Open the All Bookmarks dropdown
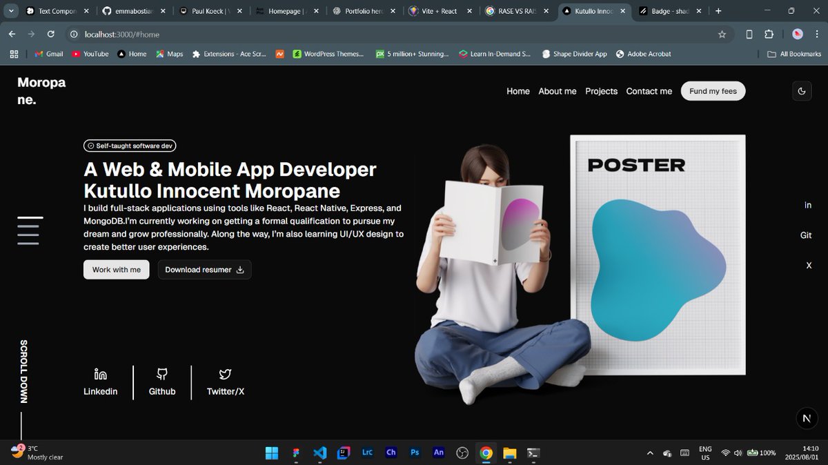This screenshot has width=828, height=465. click(793, 53)
